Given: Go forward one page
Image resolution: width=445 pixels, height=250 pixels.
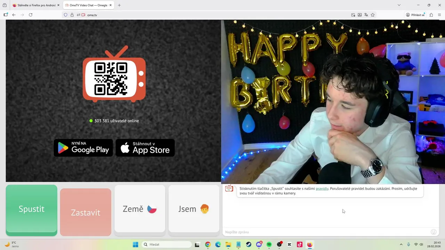Looking at the screenshot, I should [x=22, y=15].
